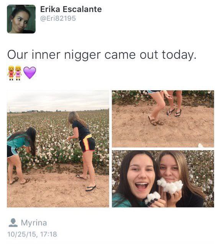Open the @Eri82195 handle link
The height and width of the screenshot is (244, 221).
[x=58, y=18]
